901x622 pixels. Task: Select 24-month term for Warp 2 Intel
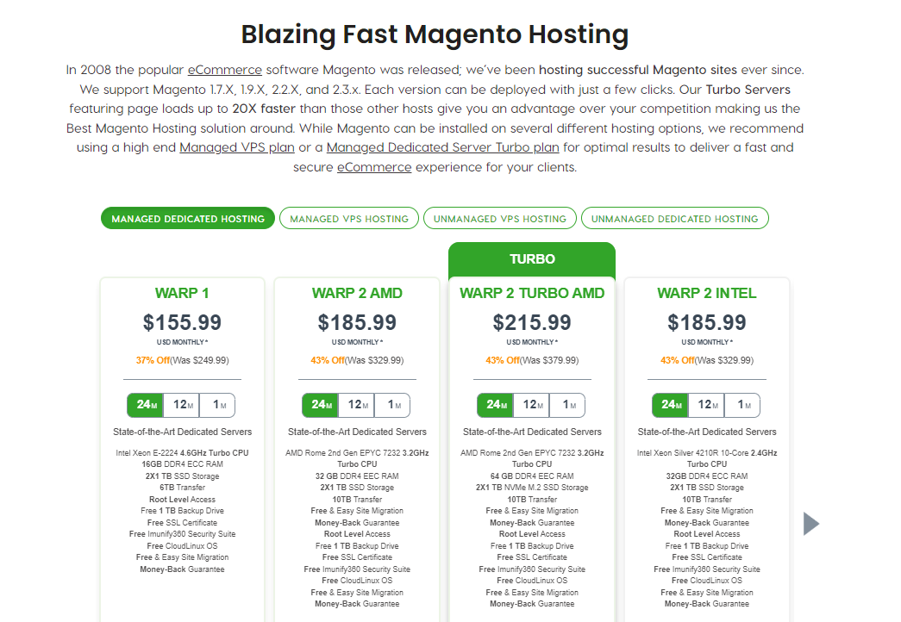(x=670, y=405)
